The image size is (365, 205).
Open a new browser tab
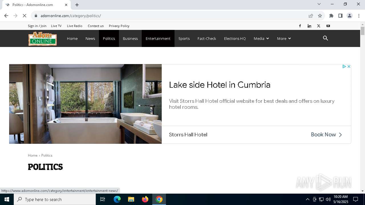click(x=77, y=5)
